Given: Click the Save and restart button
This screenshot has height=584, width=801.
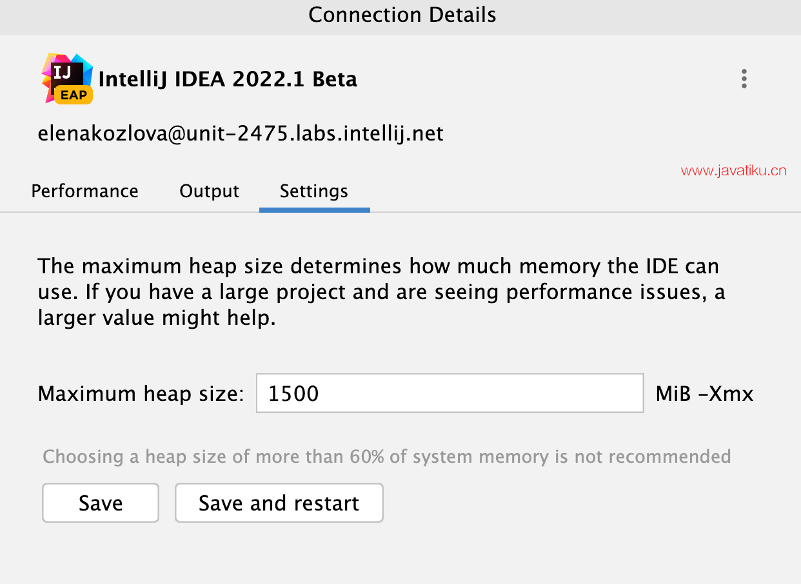Looking at the screenshot, I should tap(279, 503).
